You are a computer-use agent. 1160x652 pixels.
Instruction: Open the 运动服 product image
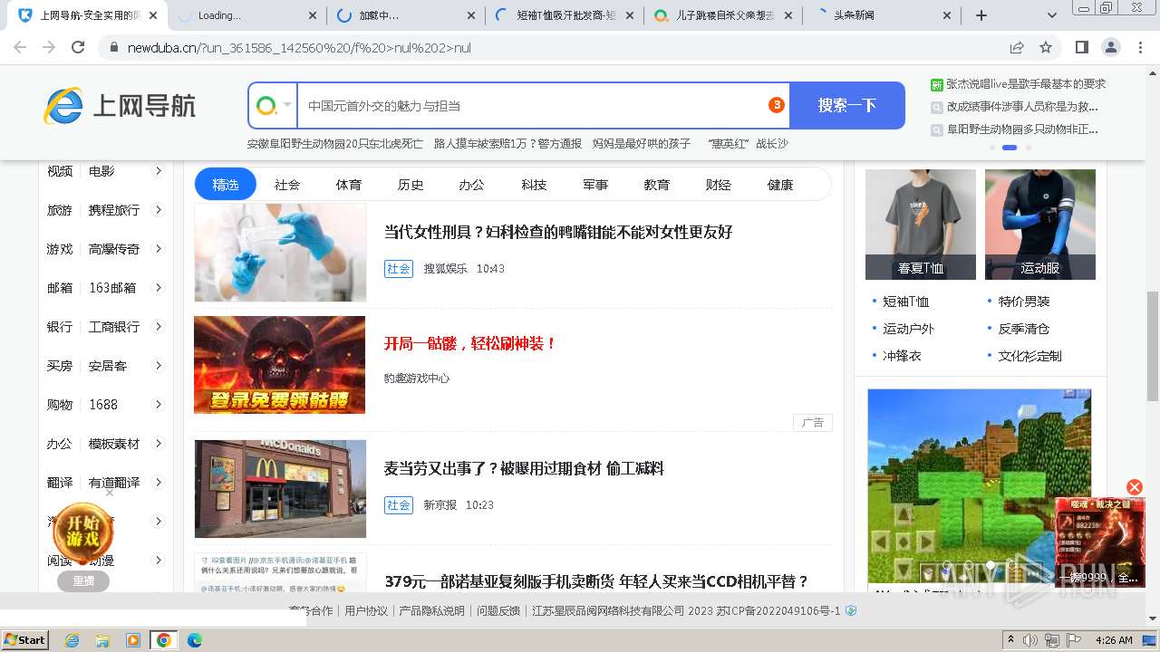[1040, 225]
